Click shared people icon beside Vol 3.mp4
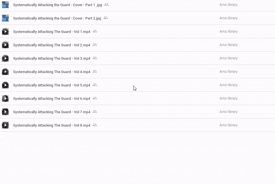 click(x=95, y=58)
